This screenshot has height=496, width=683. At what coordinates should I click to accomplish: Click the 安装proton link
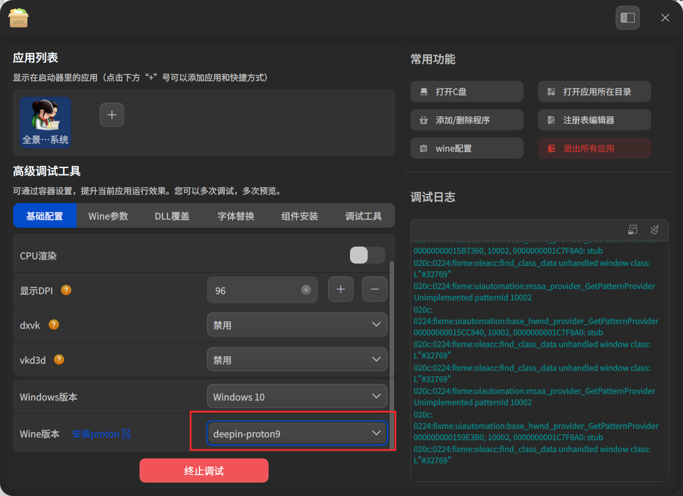click(101, 434)
